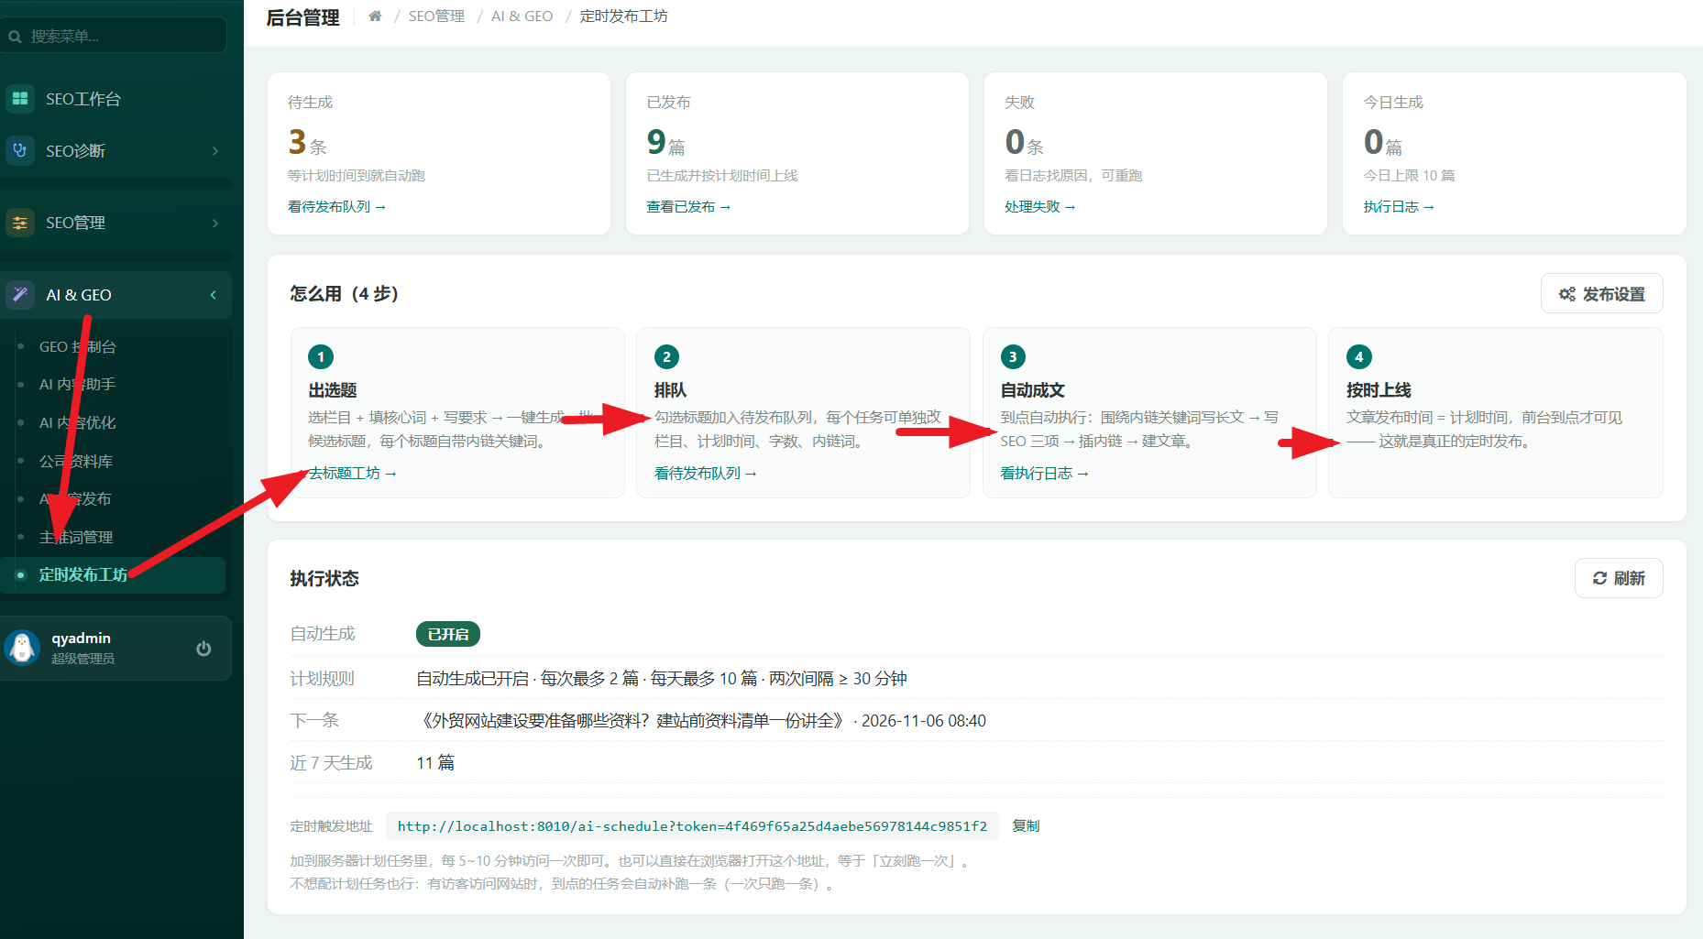Open AI内容优化 submenu item
The height and width of the screenshot is (939, 1703).
pos(77,422)
